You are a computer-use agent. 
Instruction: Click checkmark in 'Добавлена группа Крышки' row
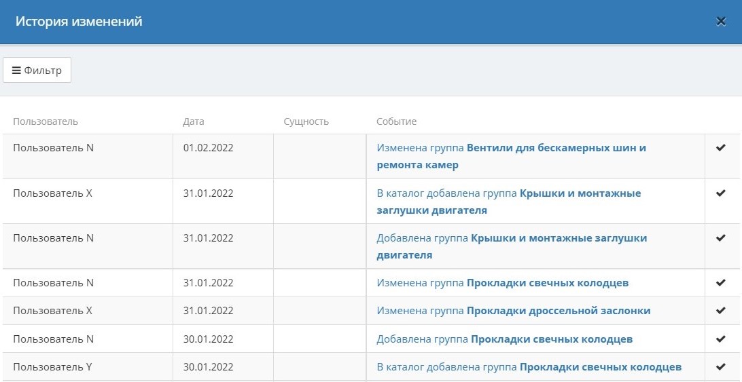[x=721, y=238]
